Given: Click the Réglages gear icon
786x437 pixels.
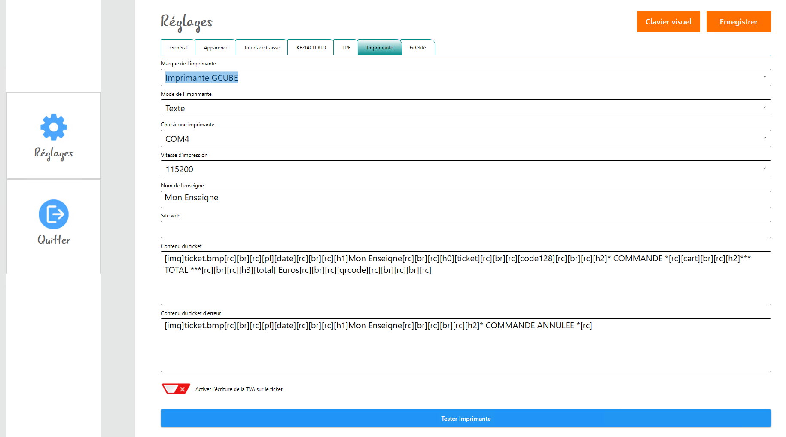Looking at the screenshot, I should (x=54, y=127).
